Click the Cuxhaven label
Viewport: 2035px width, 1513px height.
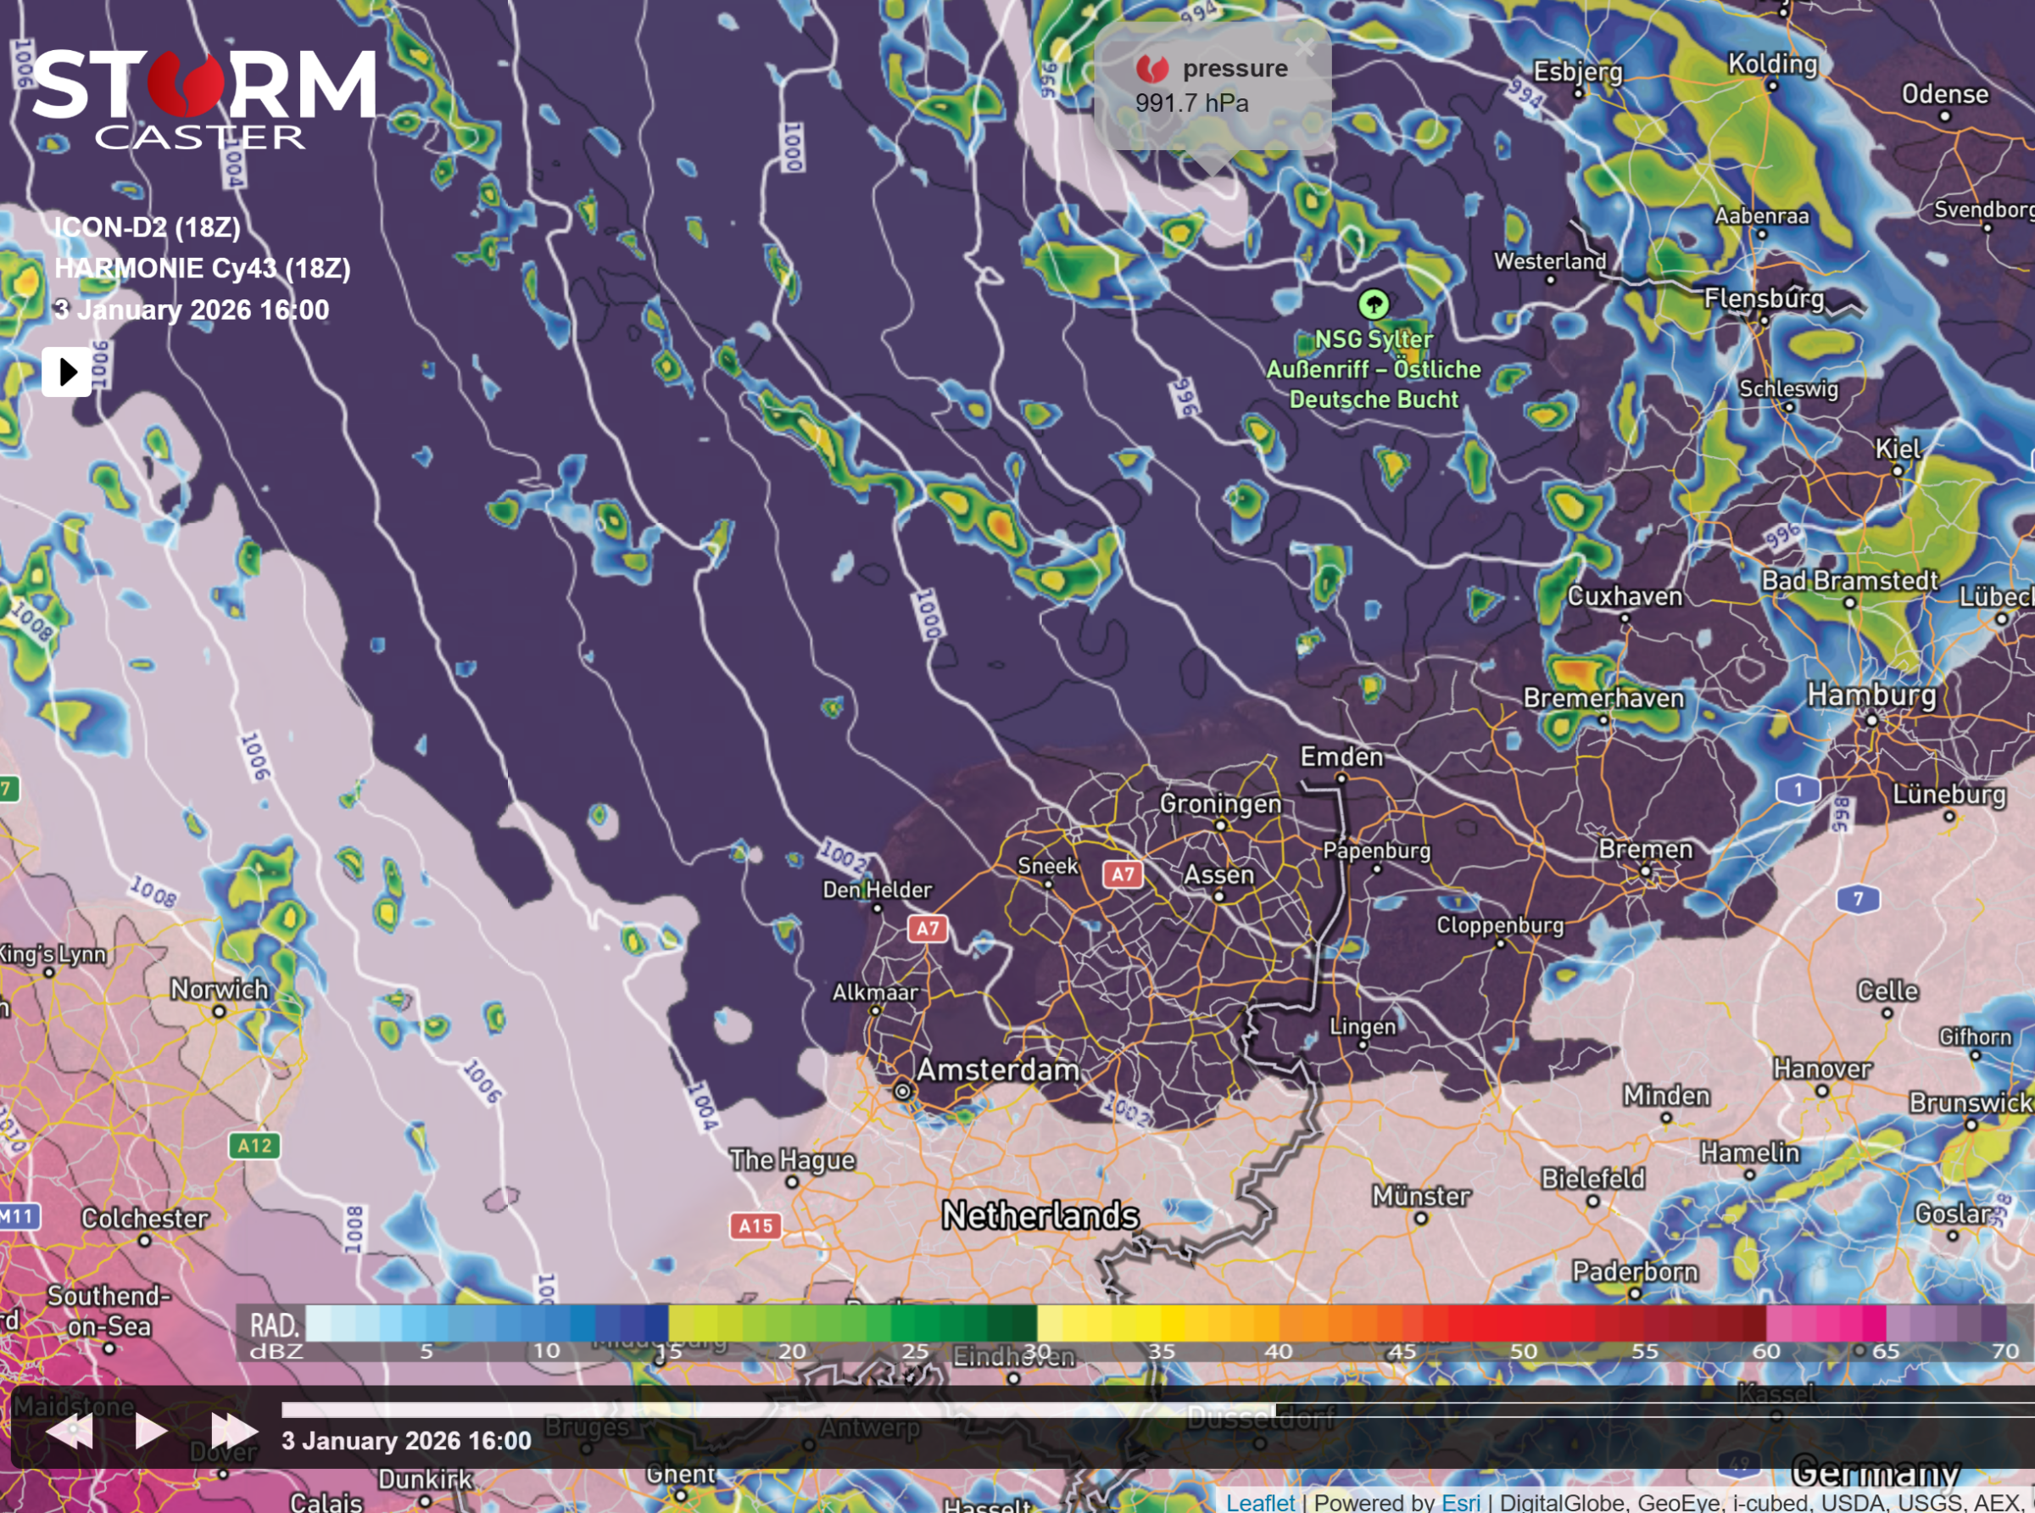point(1625,596)
